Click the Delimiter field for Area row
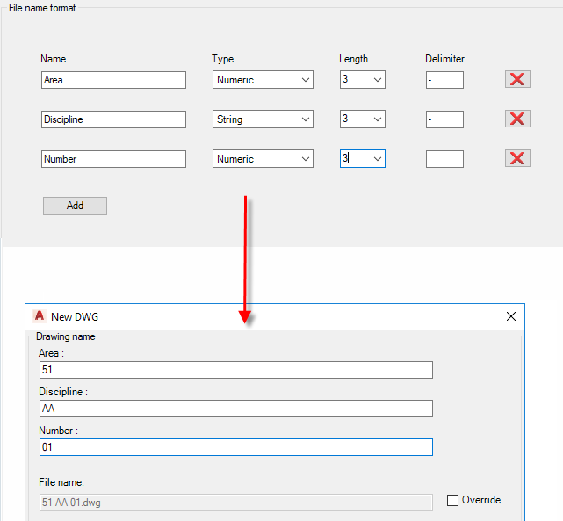The height and width of the screenshot is (521, 563). (444, 80)
